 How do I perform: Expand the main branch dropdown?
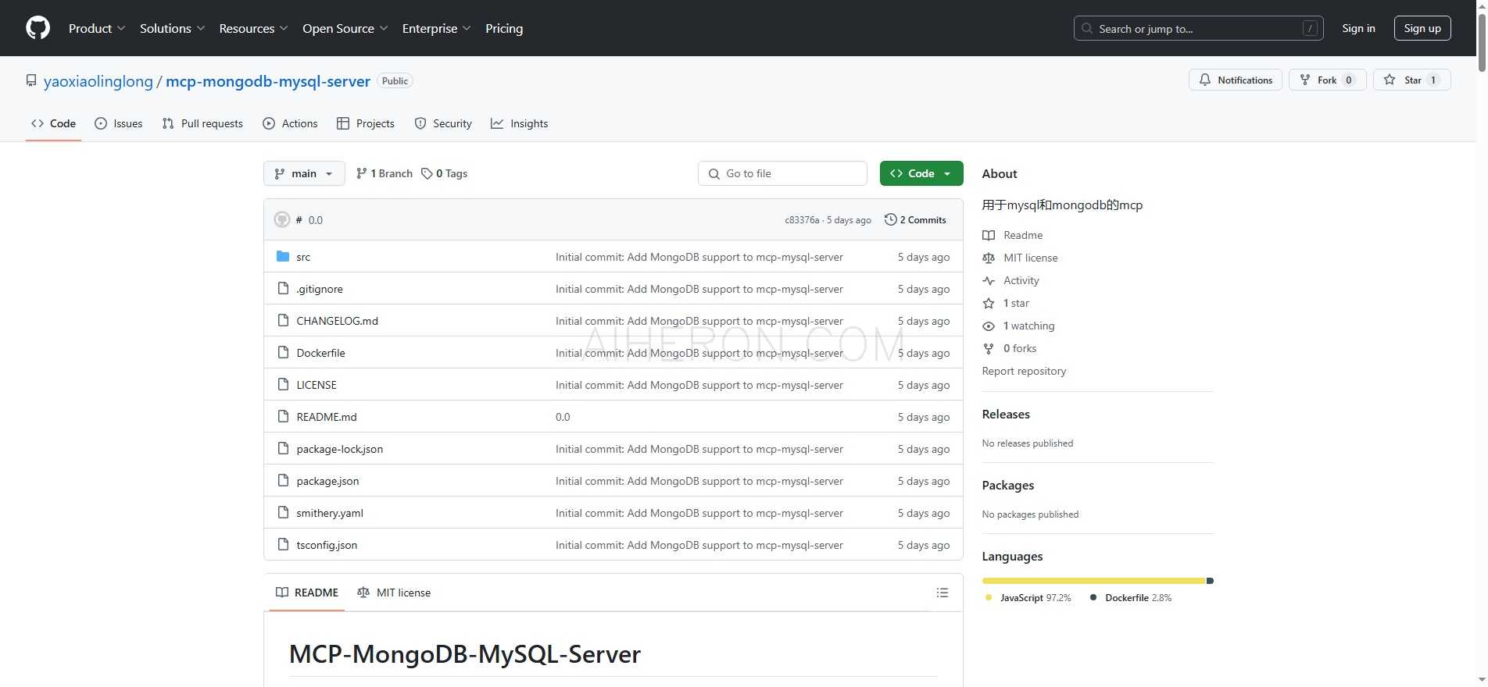[x=304, y=173]
